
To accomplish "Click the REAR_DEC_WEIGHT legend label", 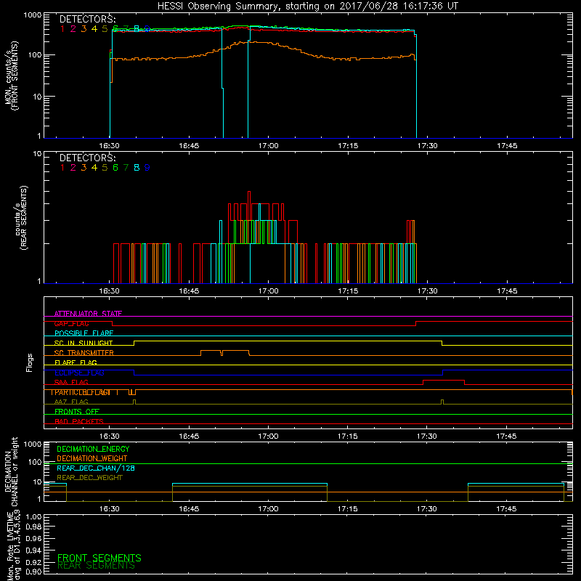I will click(x=89, y=478).
